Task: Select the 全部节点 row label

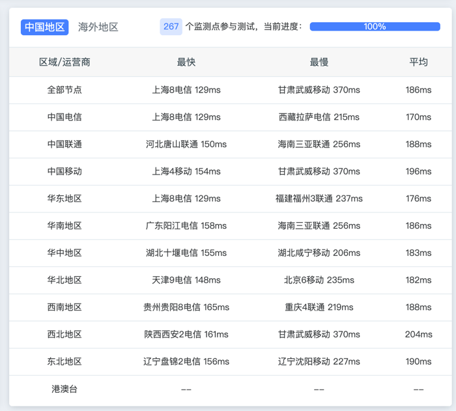Action: click(x=64, y=90)
